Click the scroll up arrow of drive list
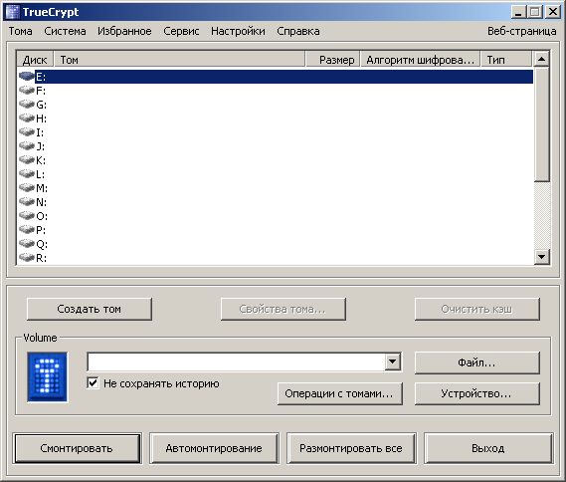Image resolution: width=566 pixels, height=482 pixels. (x=542, y=59)
